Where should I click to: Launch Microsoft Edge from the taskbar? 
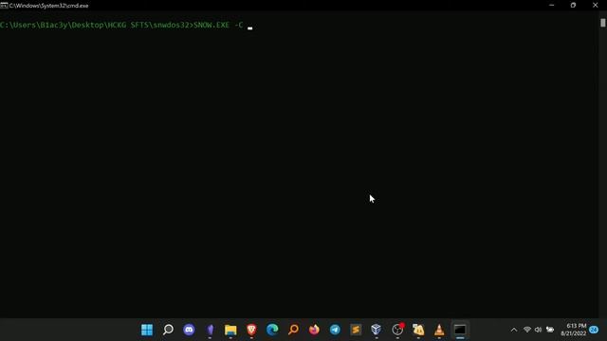pos(272,330)
